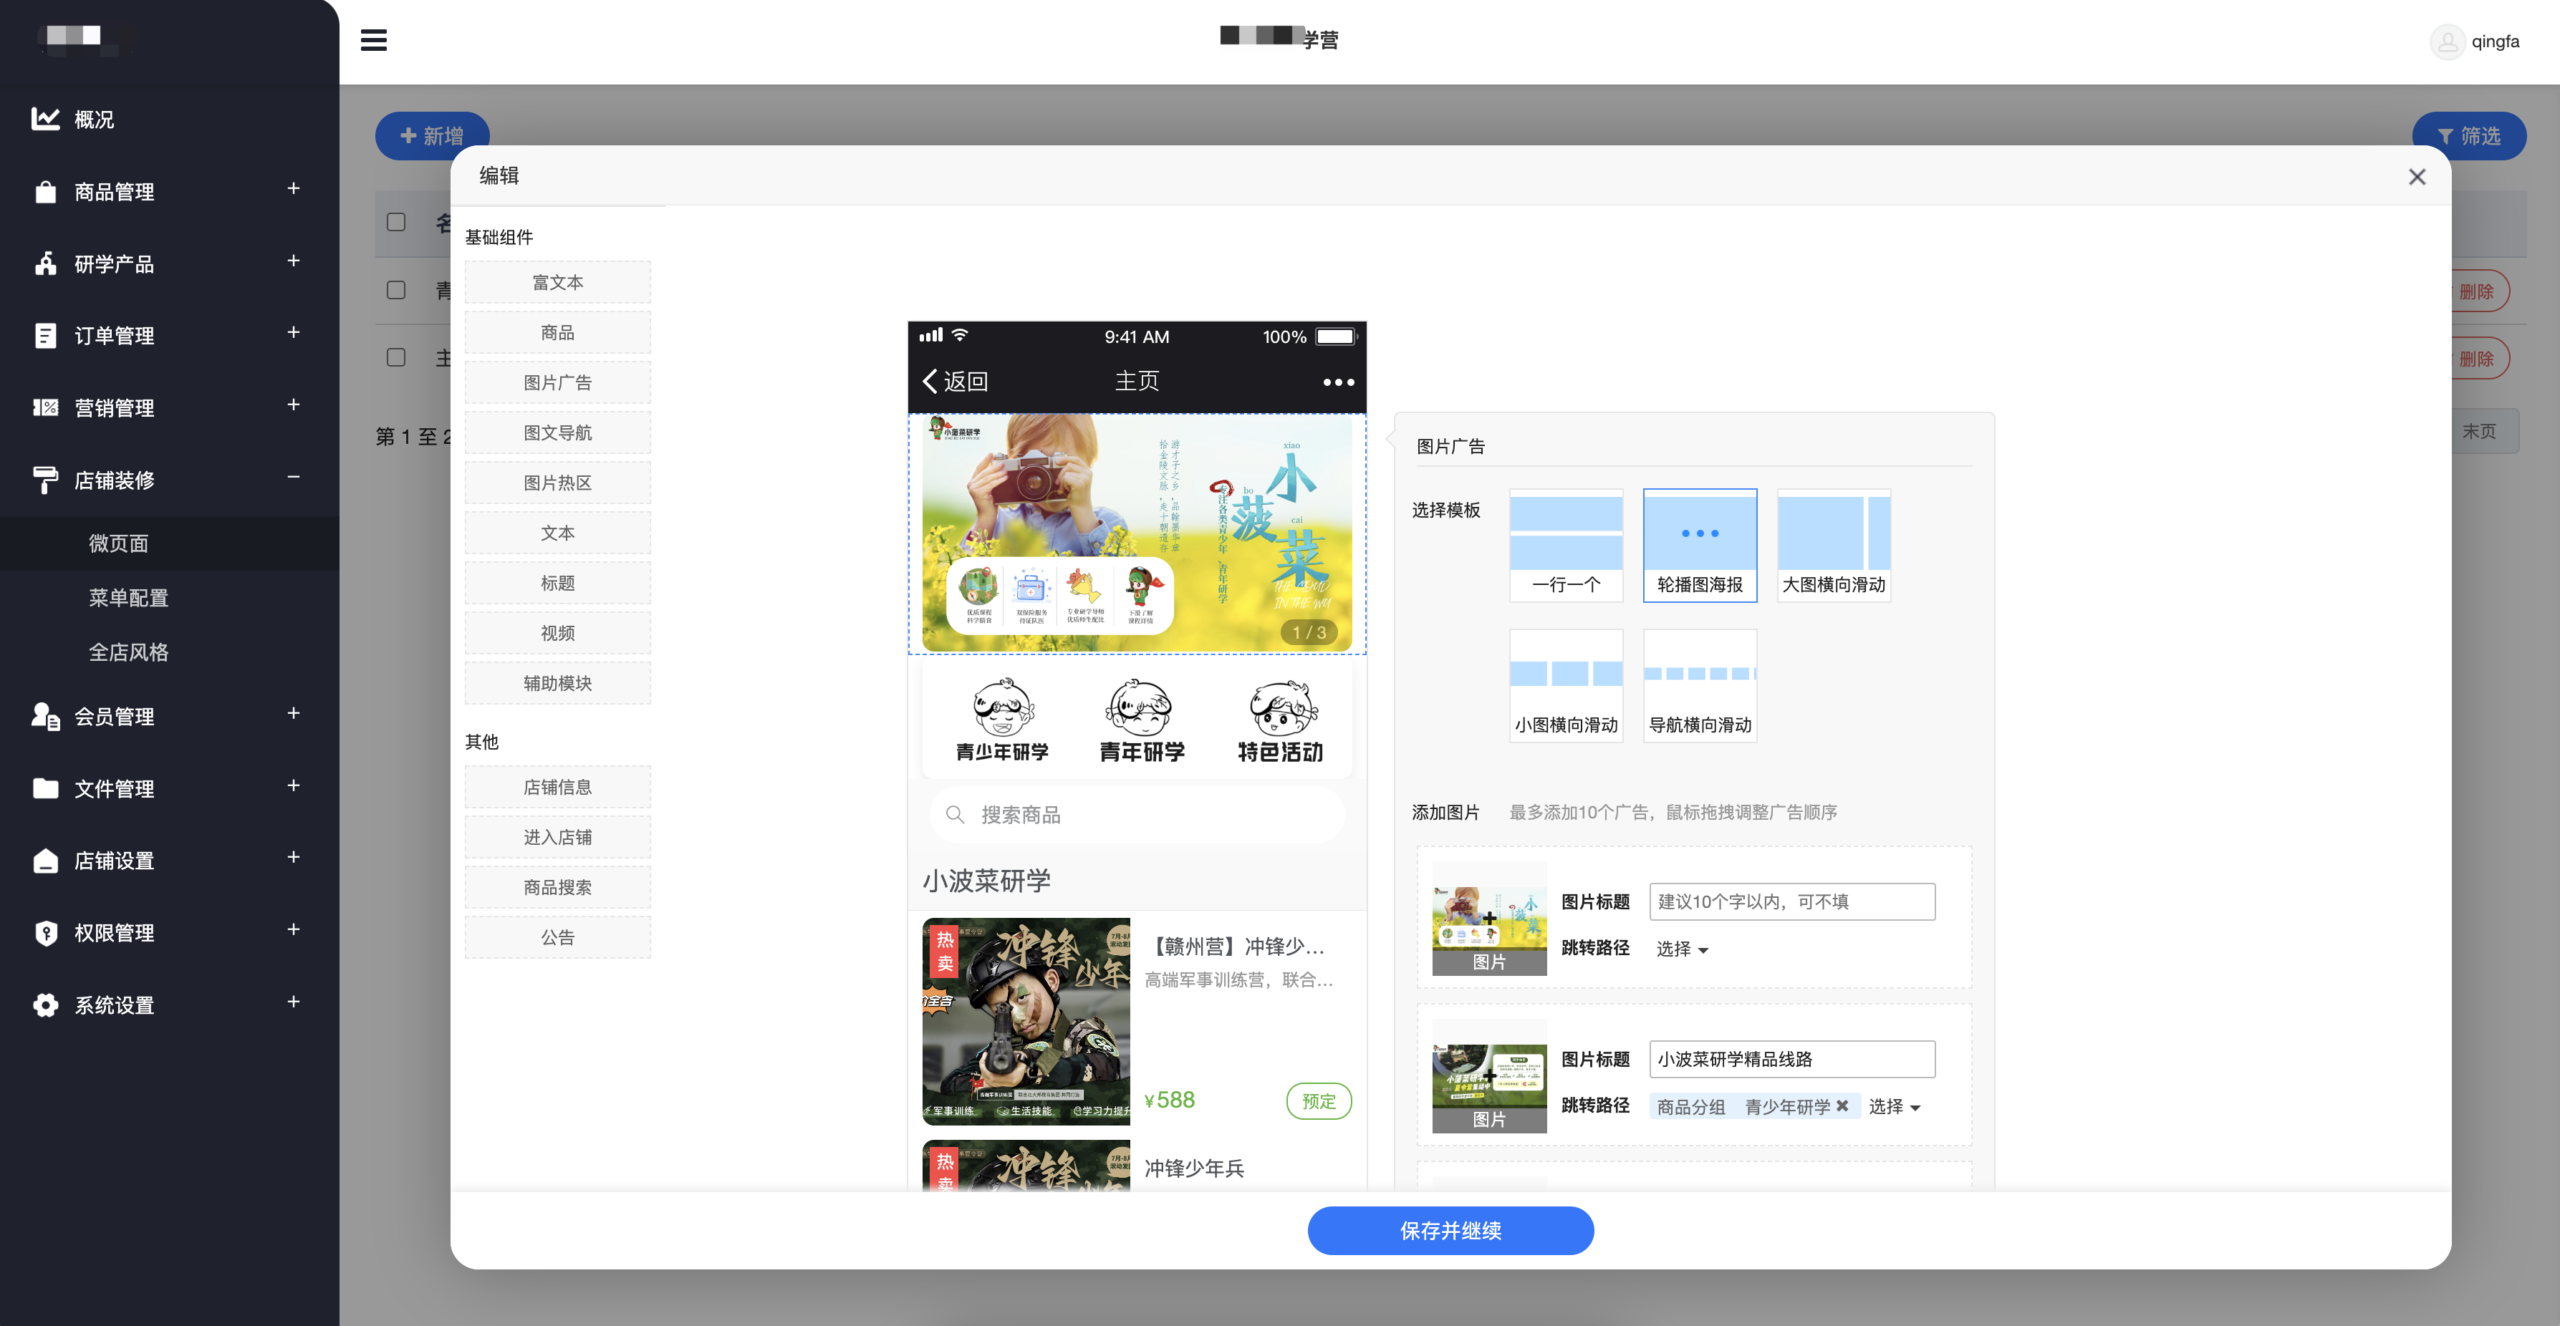The height and width of the screenshot is (1326, 2560).
Task: Open the 概况 menu item
Action: [x=95, y=119]
